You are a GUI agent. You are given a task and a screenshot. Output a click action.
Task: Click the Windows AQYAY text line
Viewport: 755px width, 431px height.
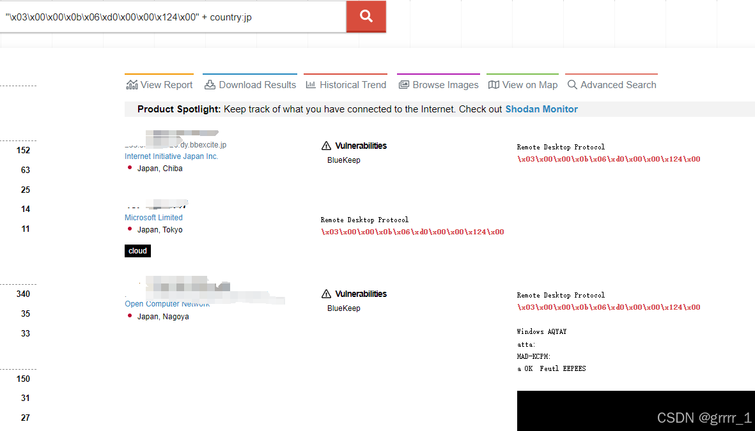coord(541,331)
